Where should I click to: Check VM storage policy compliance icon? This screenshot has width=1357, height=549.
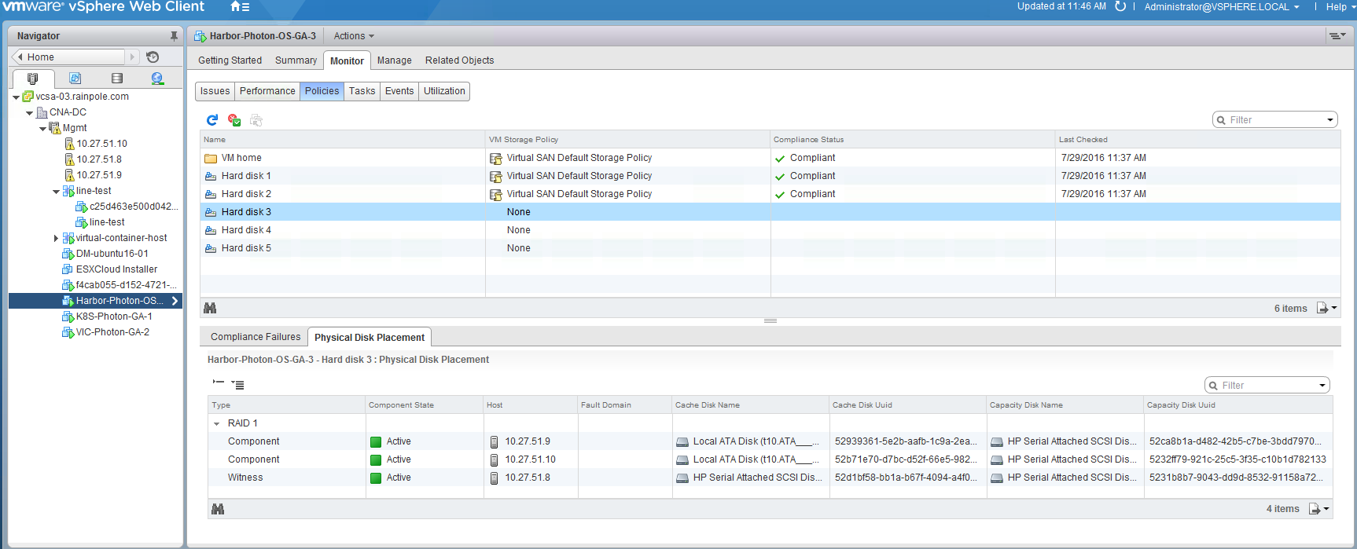(x=234, y=120)
